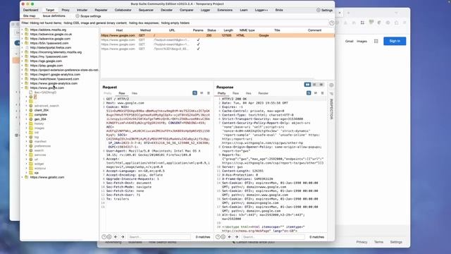Click gear icon next to advanced_search
This screenshot has width=451, height=254.
tap(31, 106)
